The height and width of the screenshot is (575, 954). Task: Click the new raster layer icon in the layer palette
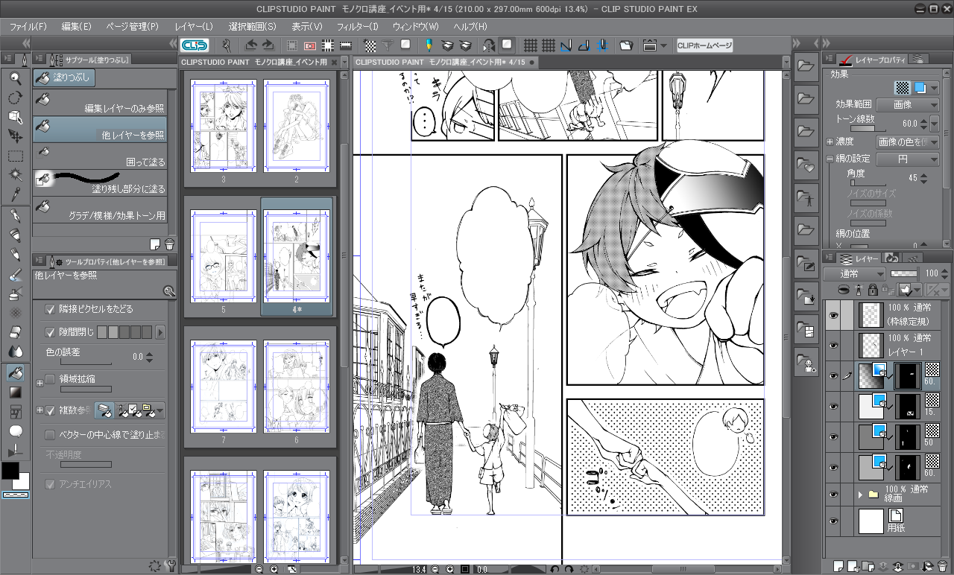click(838, 567)
